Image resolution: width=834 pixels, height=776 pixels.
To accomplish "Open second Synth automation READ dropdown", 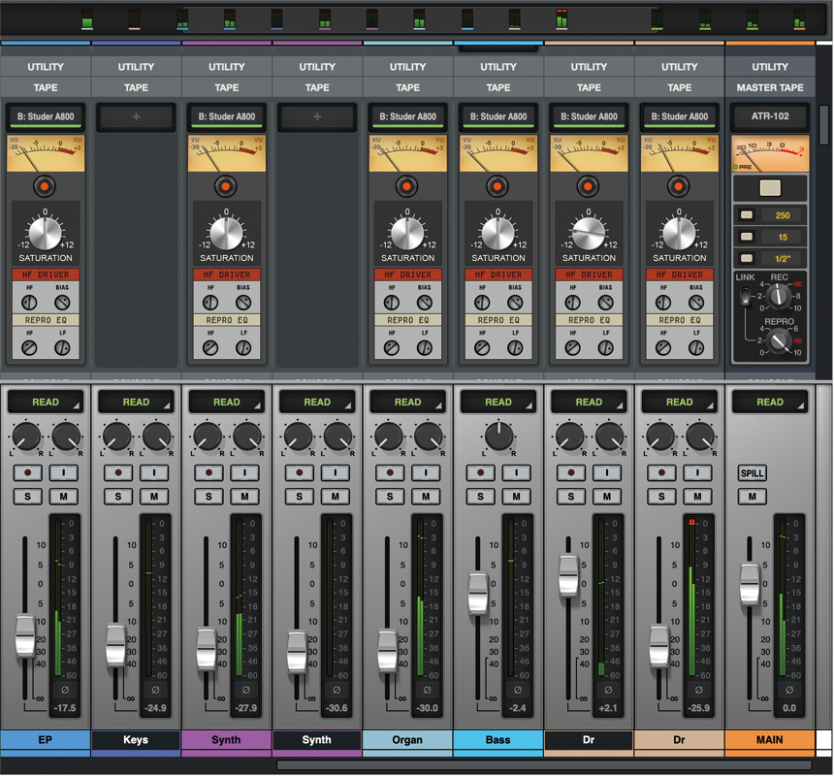I will [317, 403].
